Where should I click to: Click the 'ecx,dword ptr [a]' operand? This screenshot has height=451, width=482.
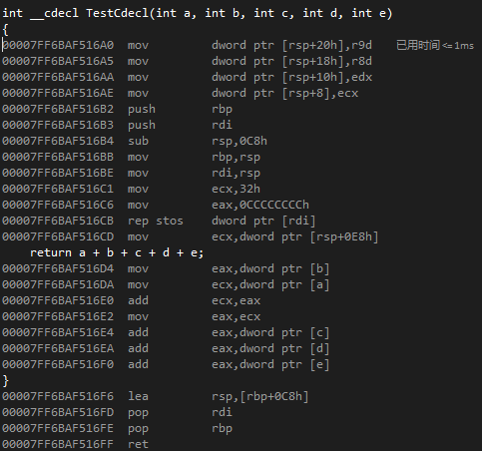[270, 284]
